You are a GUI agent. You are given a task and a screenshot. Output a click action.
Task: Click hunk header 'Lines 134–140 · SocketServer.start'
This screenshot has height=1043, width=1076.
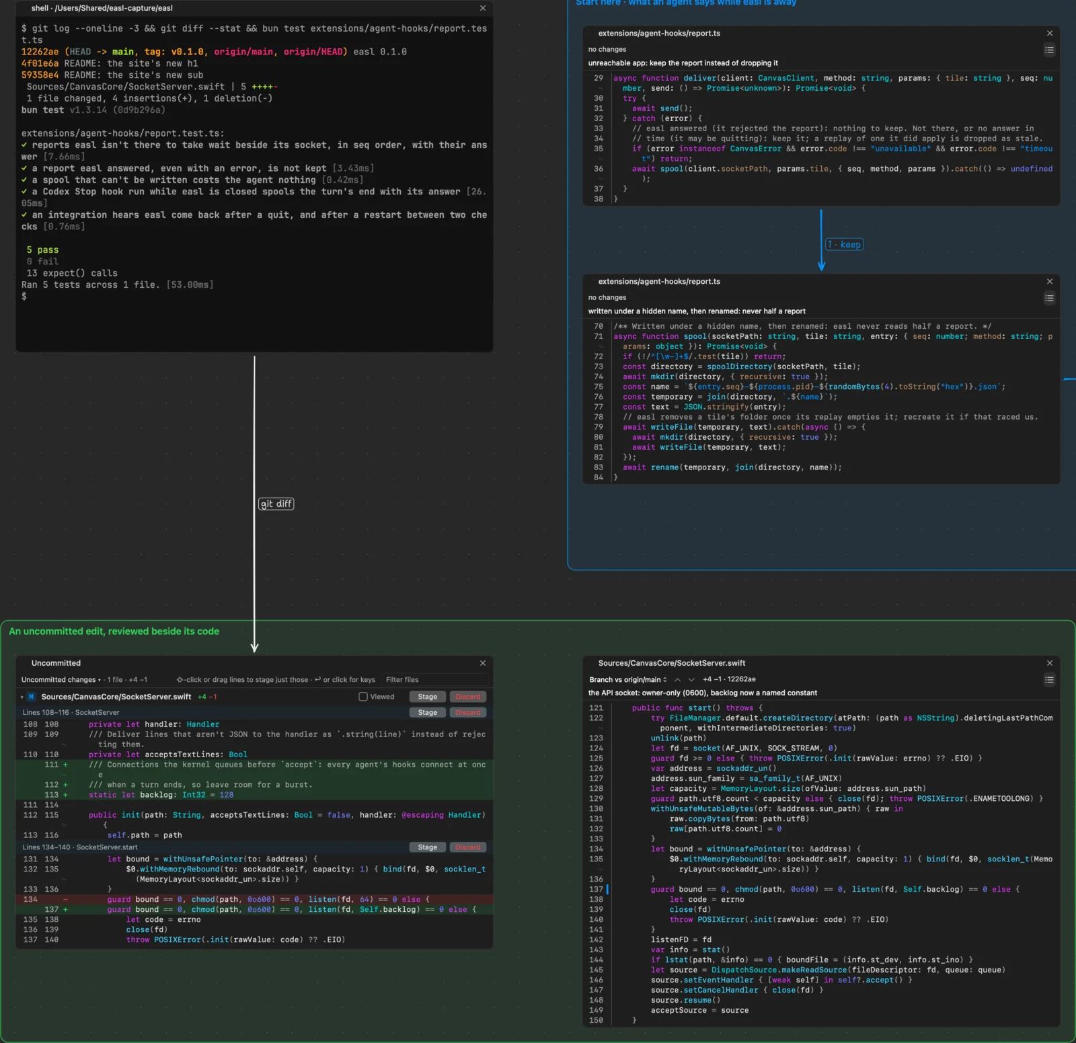(x=80, y=847)
